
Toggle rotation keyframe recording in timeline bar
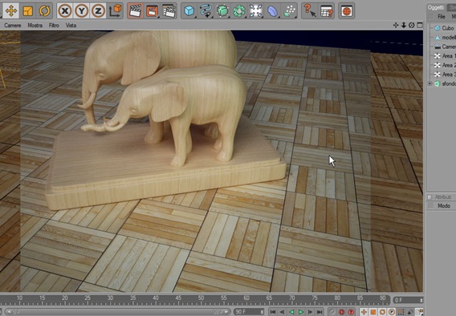click(x=382, y=312)
